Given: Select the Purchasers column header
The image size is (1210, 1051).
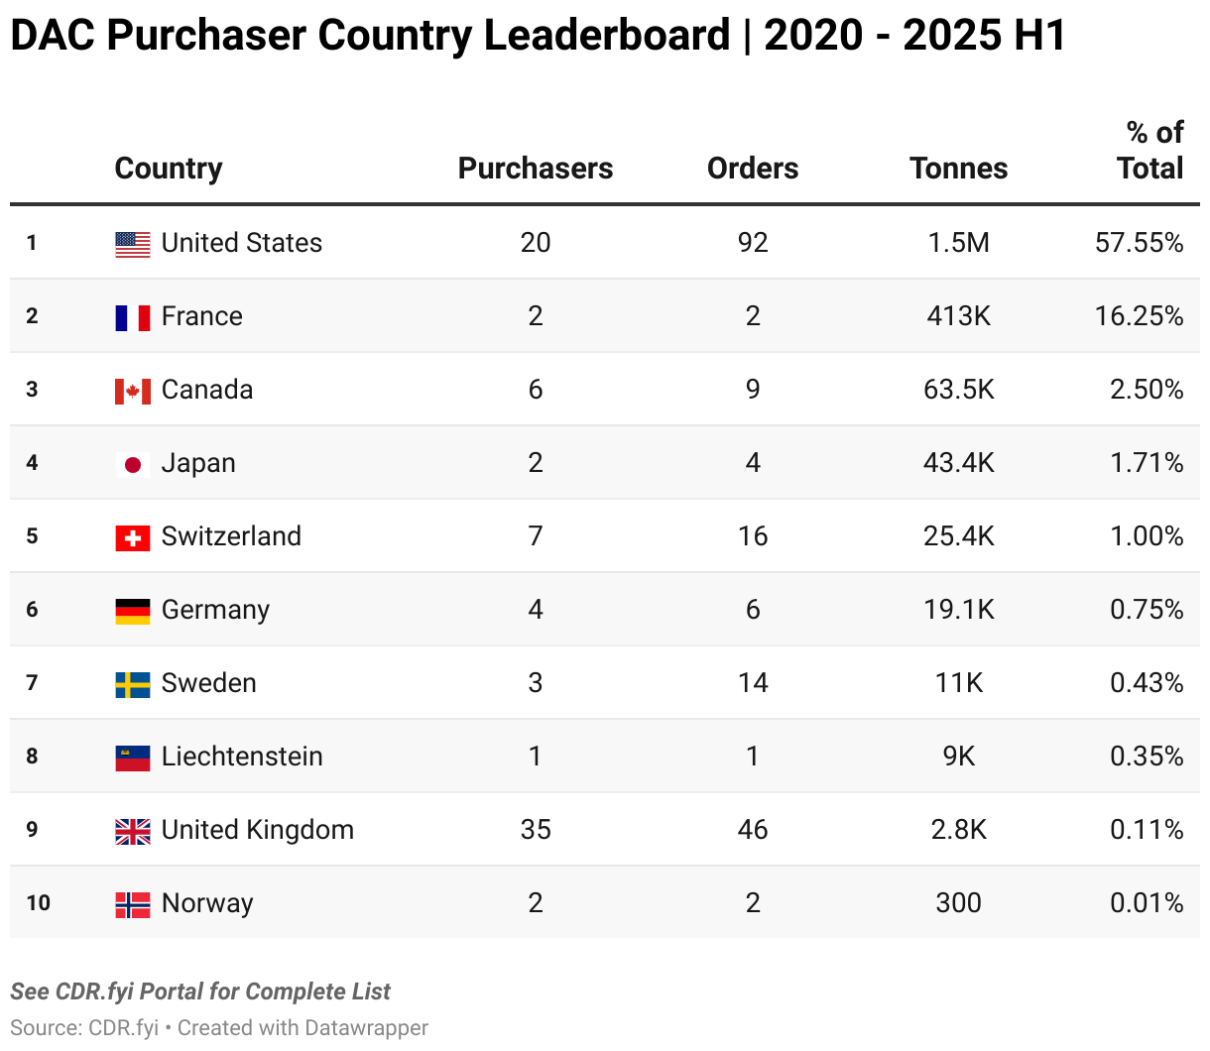Looking at the screenshot, I should point(536,169).
